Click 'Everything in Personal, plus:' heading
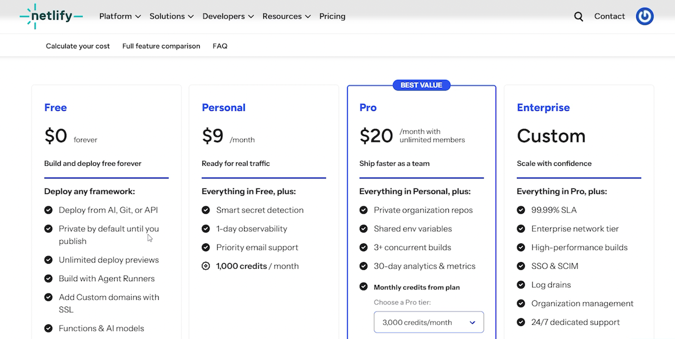 415,192
